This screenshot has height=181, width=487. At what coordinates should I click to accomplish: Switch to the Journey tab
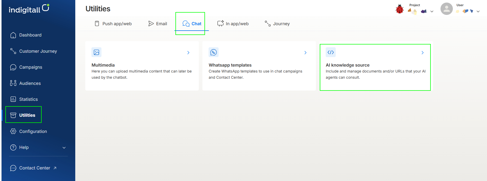pos(277,24)
